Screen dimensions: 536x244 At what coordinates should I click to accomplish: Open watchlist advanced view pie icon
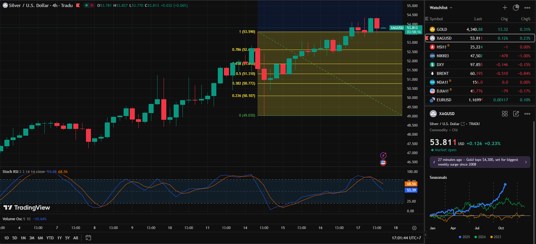pos(516,8)
